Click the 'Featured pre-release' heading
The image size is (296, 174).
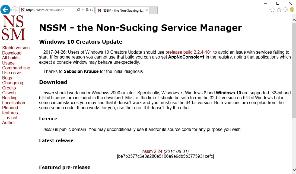pyautogui.click(x=65, y=167)
